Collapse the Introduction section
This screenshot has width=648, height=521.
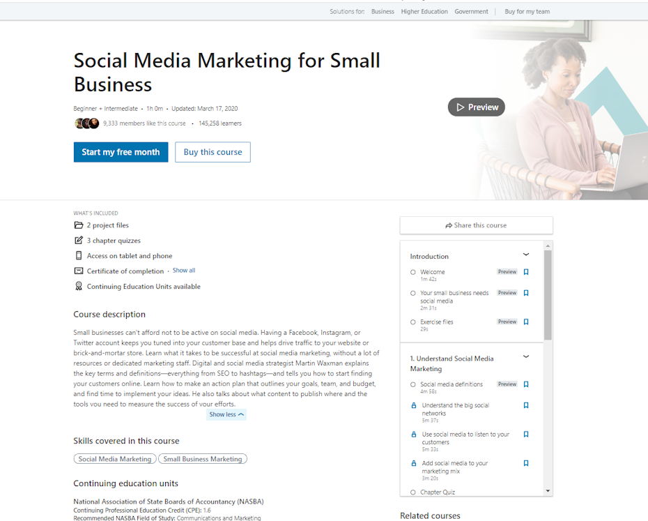click(x=526, y=255)
